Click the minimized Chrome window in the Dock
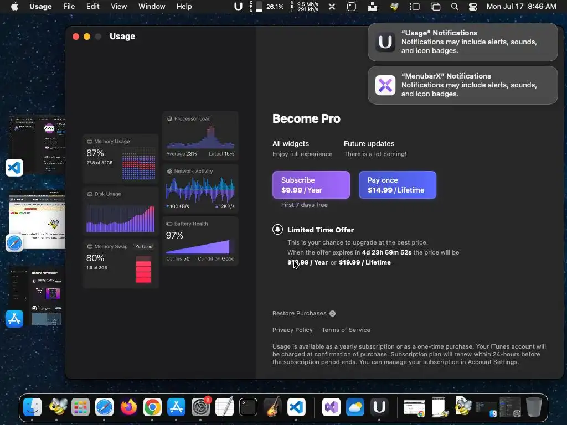 click(x=414, y=407)
